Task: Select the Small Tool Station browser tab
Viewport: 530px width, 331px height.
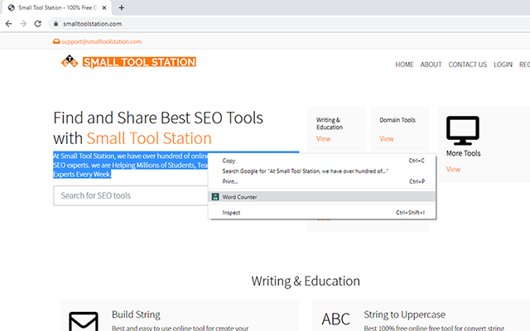Action: pyautogui.click(x=57, y=7)
